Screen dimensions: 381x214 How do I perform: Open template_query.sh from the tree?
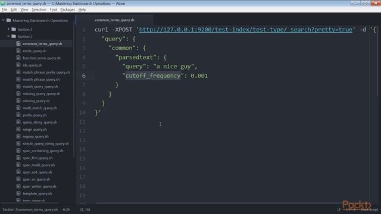pyautogui.click(x=37, y=194)
